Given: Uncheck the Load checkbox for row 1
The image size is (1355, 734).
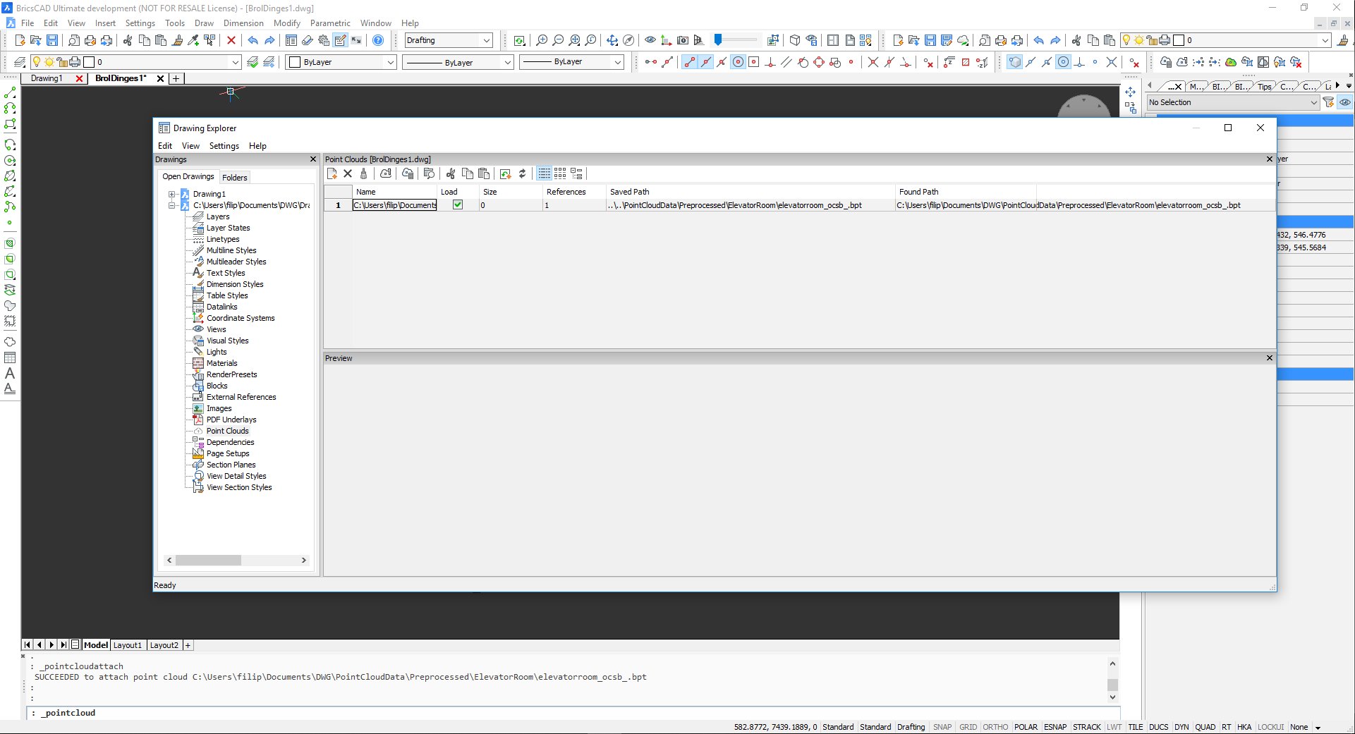Looking at the screenshot, I should pyautogui.click(x=458, y=205).
